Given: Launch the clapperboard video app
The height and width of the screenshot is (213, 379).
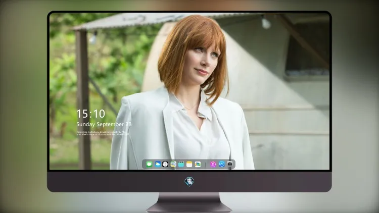Looking at the screenshot, I should pyautogui.click(x=181, y=164).
